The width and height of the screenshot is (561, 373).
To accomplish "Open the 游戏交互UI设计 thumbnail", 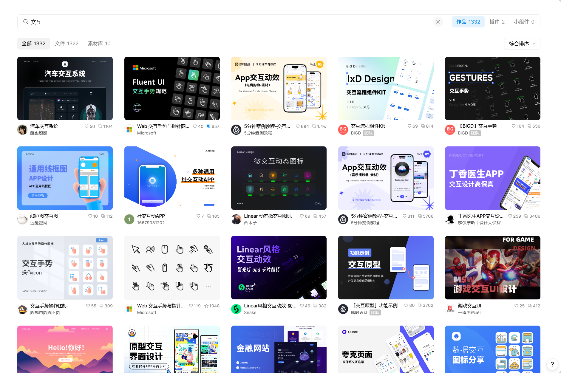I will 493,267.
